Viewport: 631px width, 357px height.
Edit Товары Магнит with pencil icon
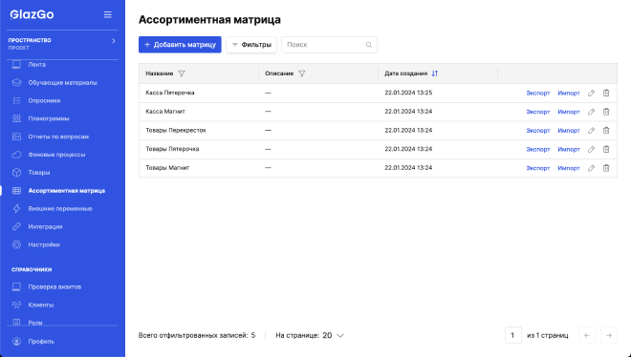[591, 168]
